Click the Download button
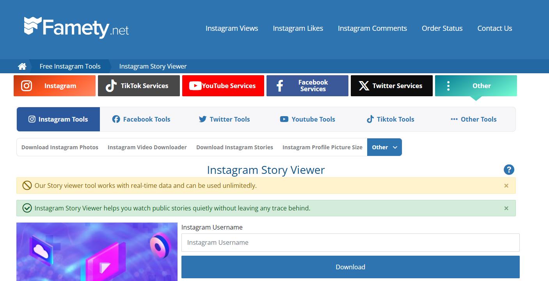This screenshot has width=549, height=281. click(350, 267)
